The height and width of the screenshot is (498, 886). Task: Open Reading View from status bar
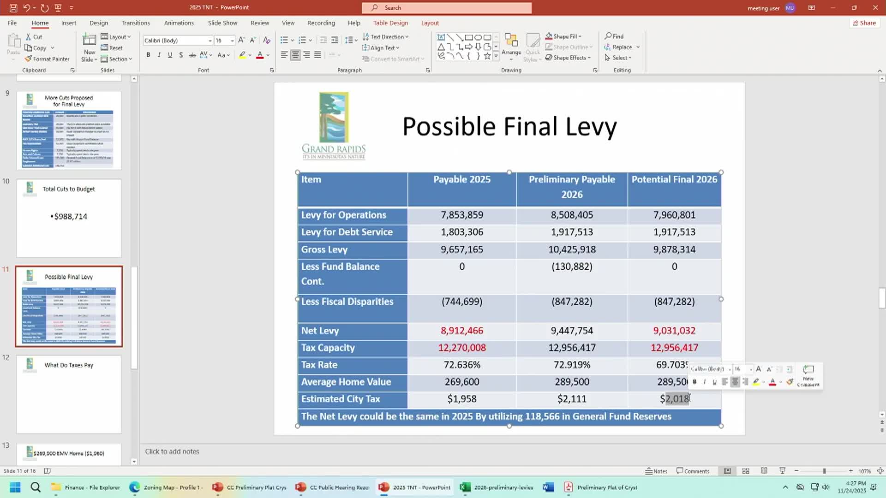[x=764, y=471]
